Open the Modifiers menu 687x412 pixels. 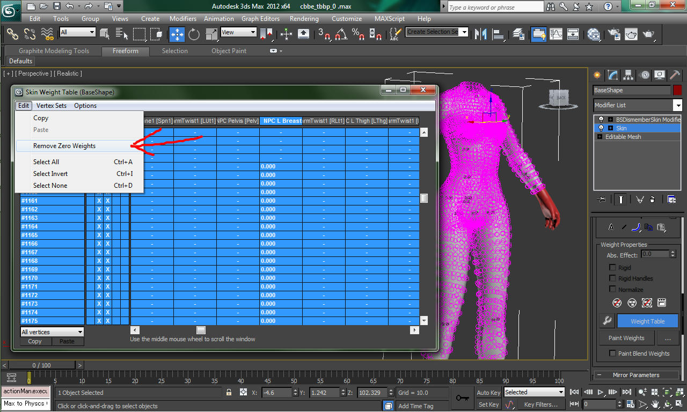click(183, 18)
